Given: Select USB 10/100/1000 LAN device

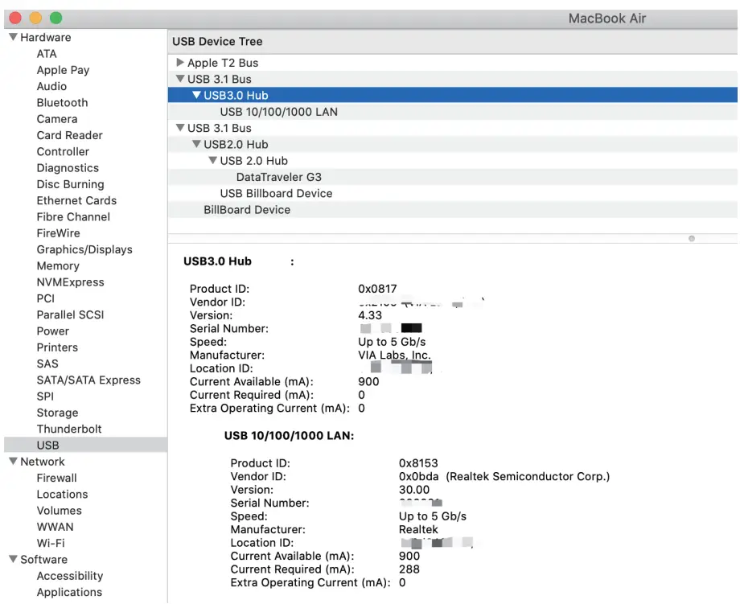Looking at the screenshot, I should 278,112.
